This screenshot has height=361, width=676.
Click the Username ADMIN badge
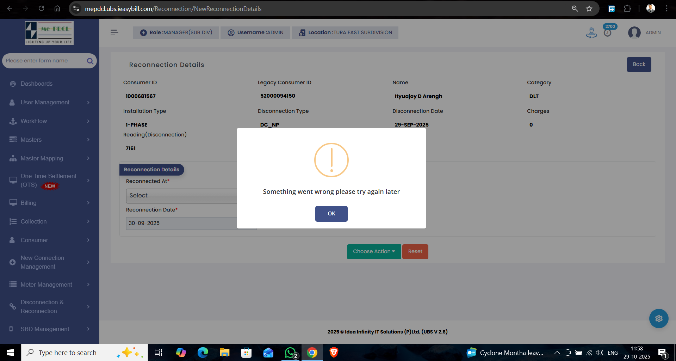(x=255, y=32)
